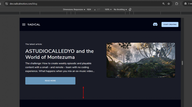Viewport: 192px width, 107px height.
Task: Open the forest article thumbnail image
Action: click(141, 60)
